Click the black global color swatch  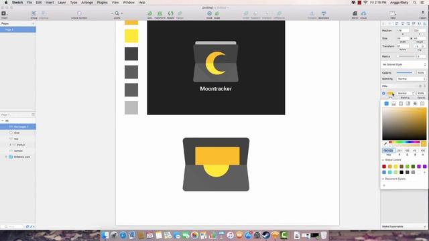coord(402,172)
